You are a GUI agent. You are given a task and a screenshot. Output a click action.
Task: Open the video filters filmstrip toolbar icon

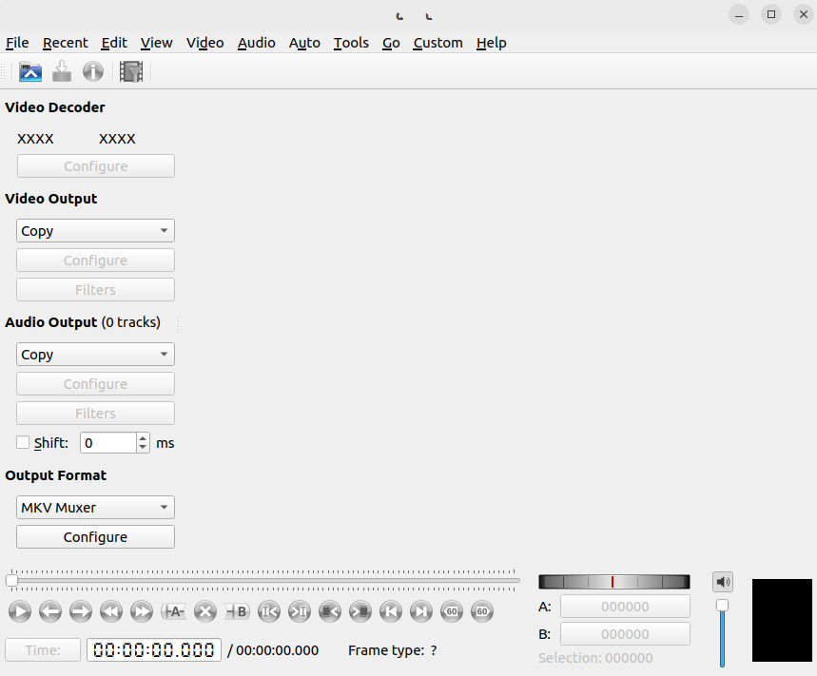pos(131,71)
